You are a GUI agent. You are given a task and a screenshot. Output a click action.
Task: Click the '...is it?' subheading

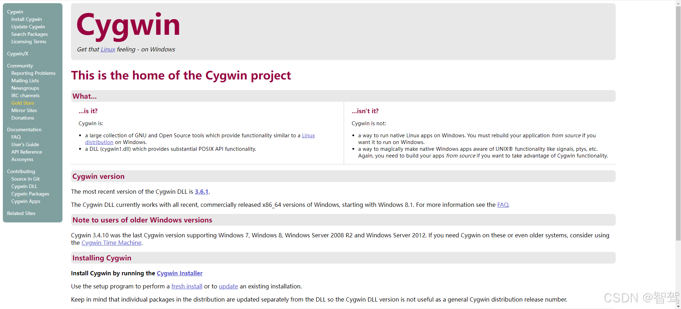88,111
